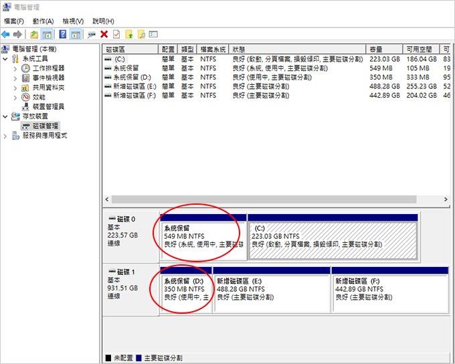Open the 檢視(V) menu
The image size is (455, 364).
73,21
